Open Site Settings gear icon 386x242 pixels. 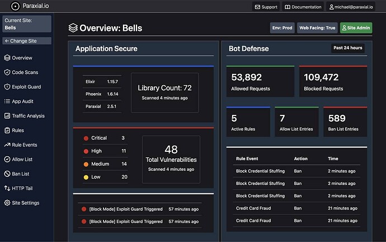[7, 203]
